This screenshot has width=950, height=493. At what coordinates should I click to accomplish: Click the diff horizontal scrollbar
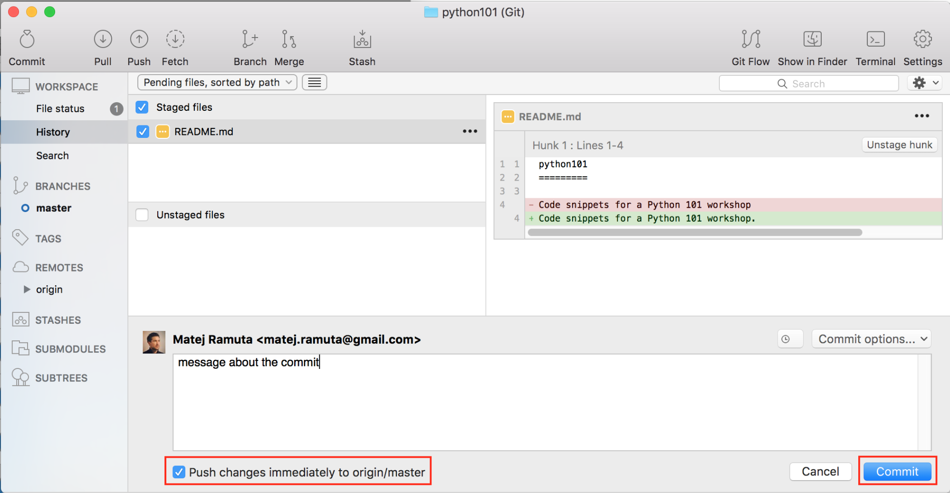coord(695,232)
